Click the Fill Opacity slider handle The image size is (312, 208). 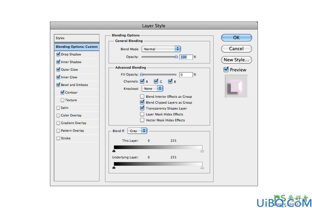[x=142, y=75]
